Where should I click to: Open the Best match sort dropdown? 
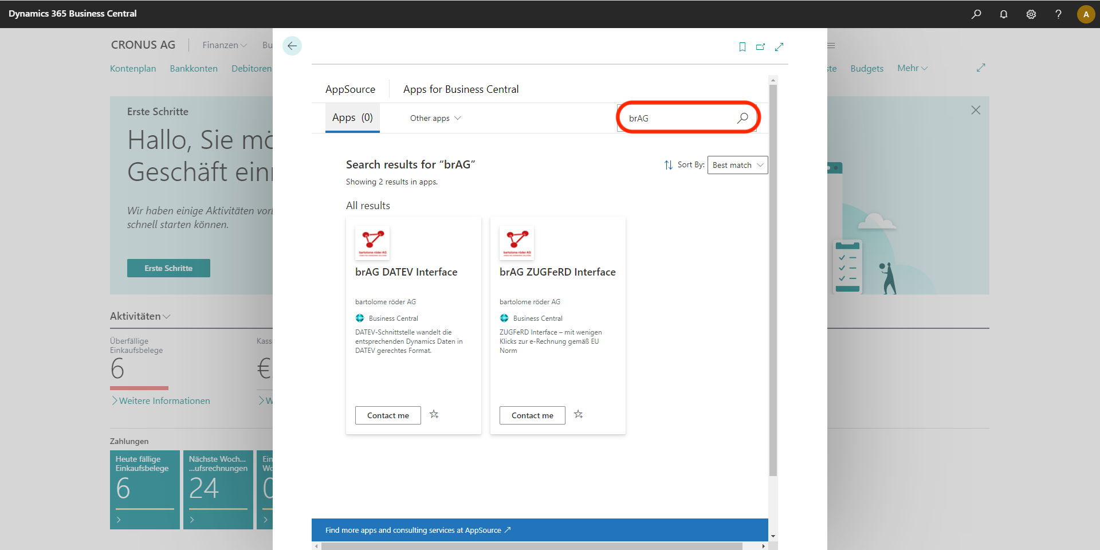[x=737, y=165]
